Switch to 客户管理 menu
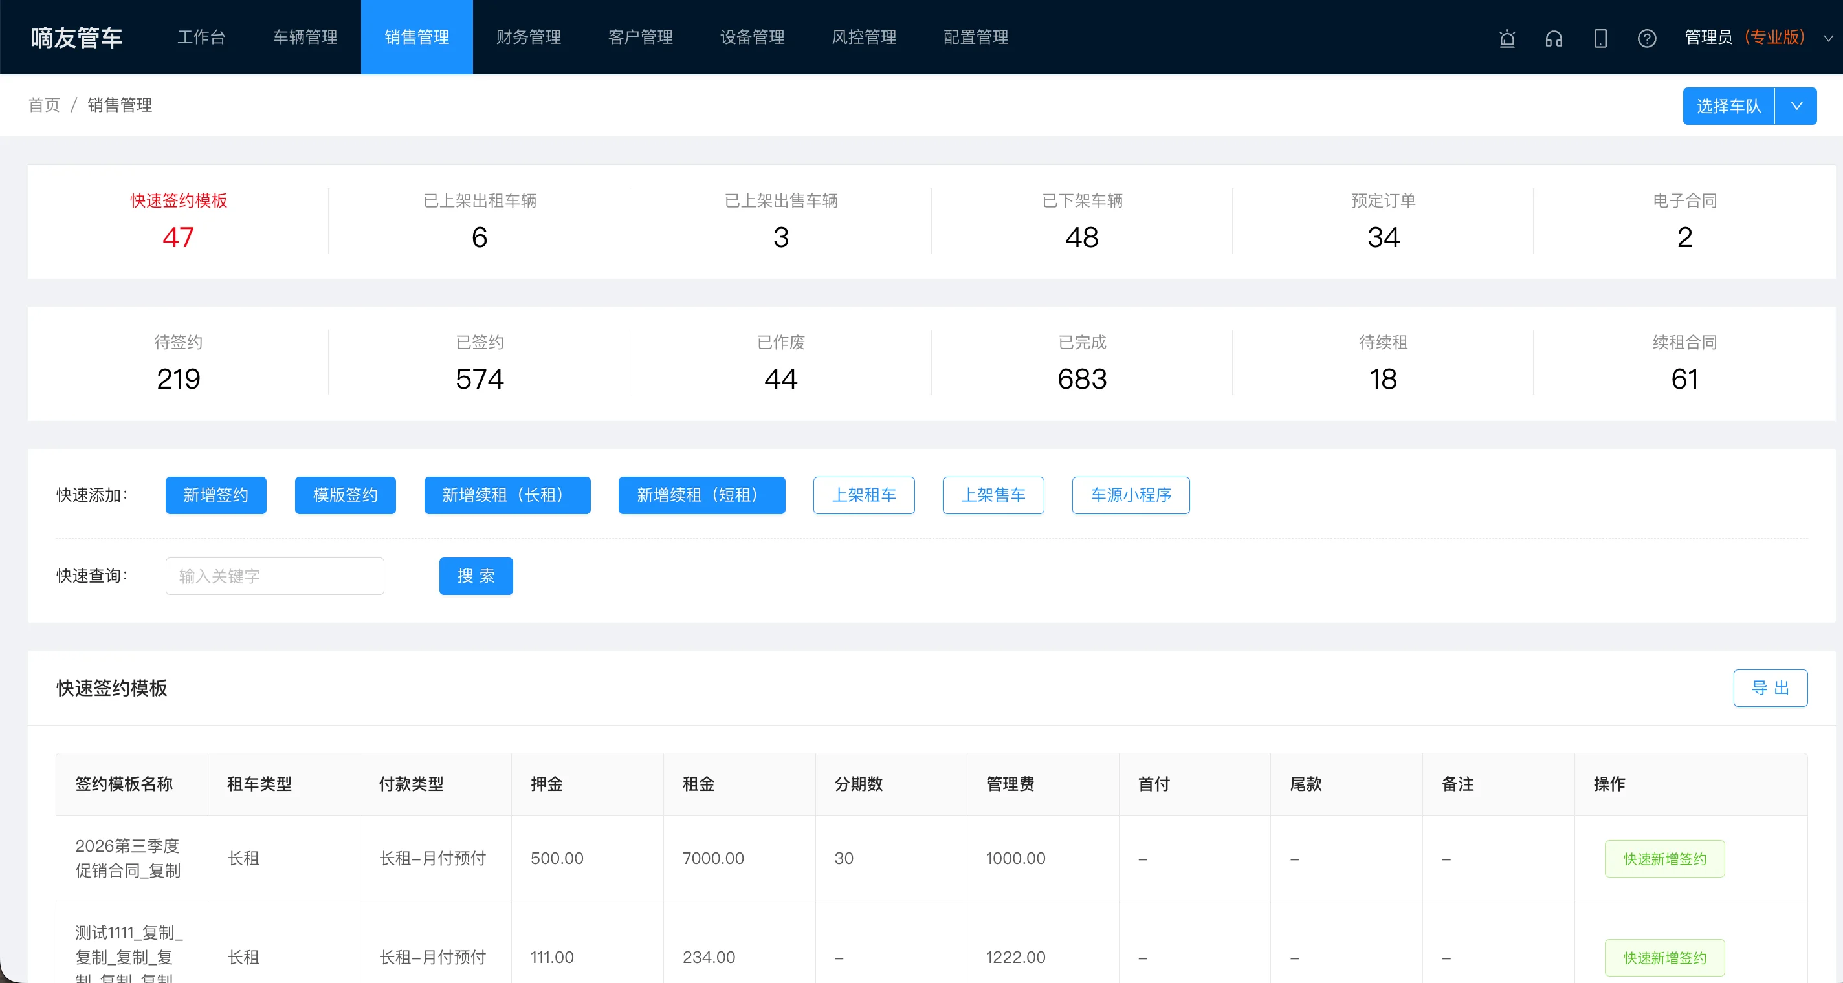This screenshot has width=1843, height=983. coord(639,37)
